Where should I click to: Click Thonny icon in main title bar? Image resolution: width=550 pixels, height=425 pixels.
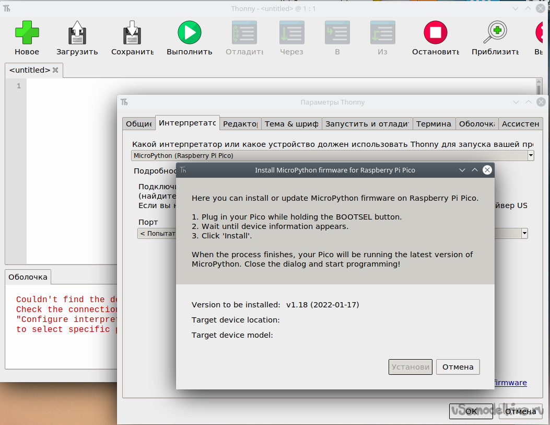7,8
